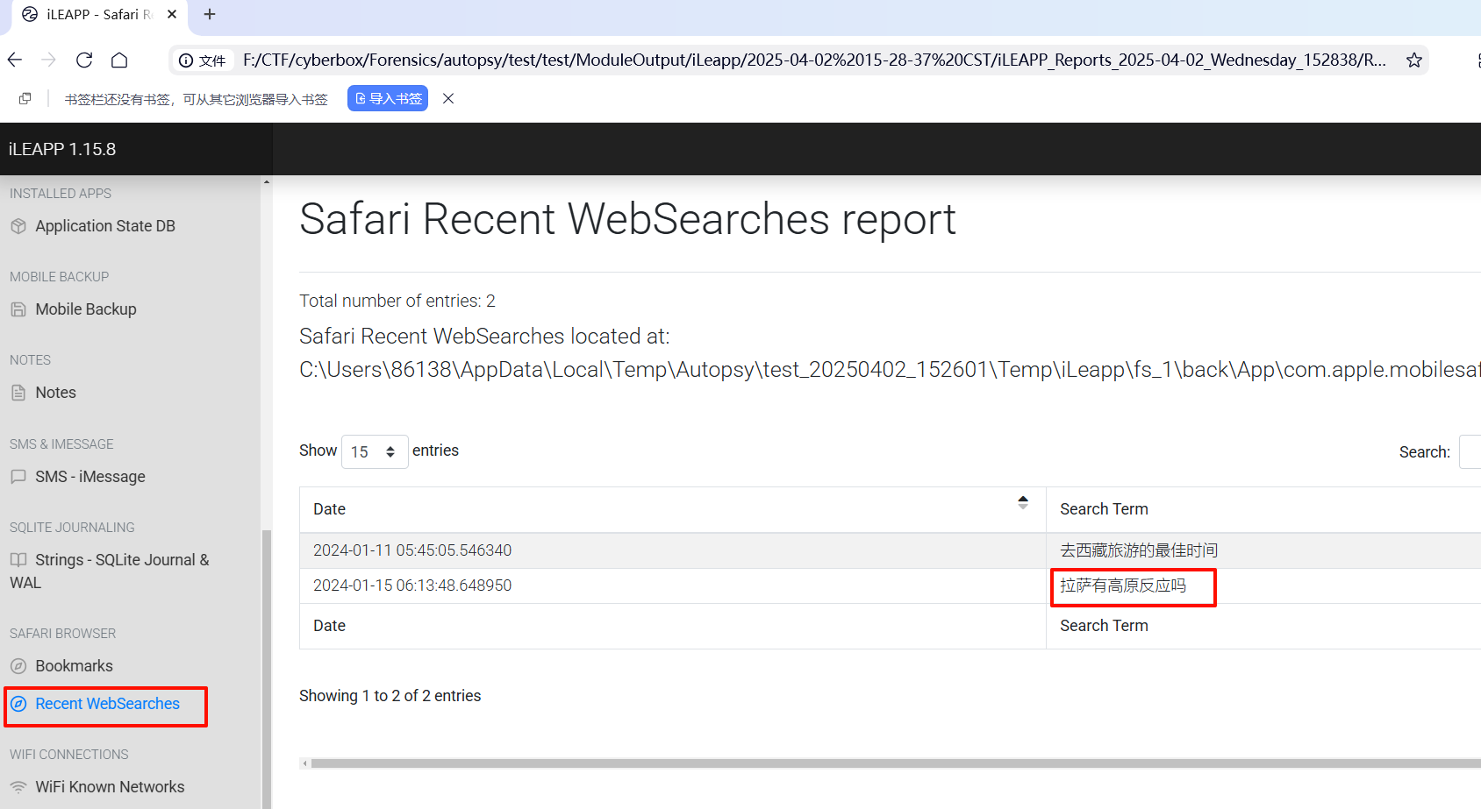
Task: Open SMS - iMessage report
Action: [90, 477]
